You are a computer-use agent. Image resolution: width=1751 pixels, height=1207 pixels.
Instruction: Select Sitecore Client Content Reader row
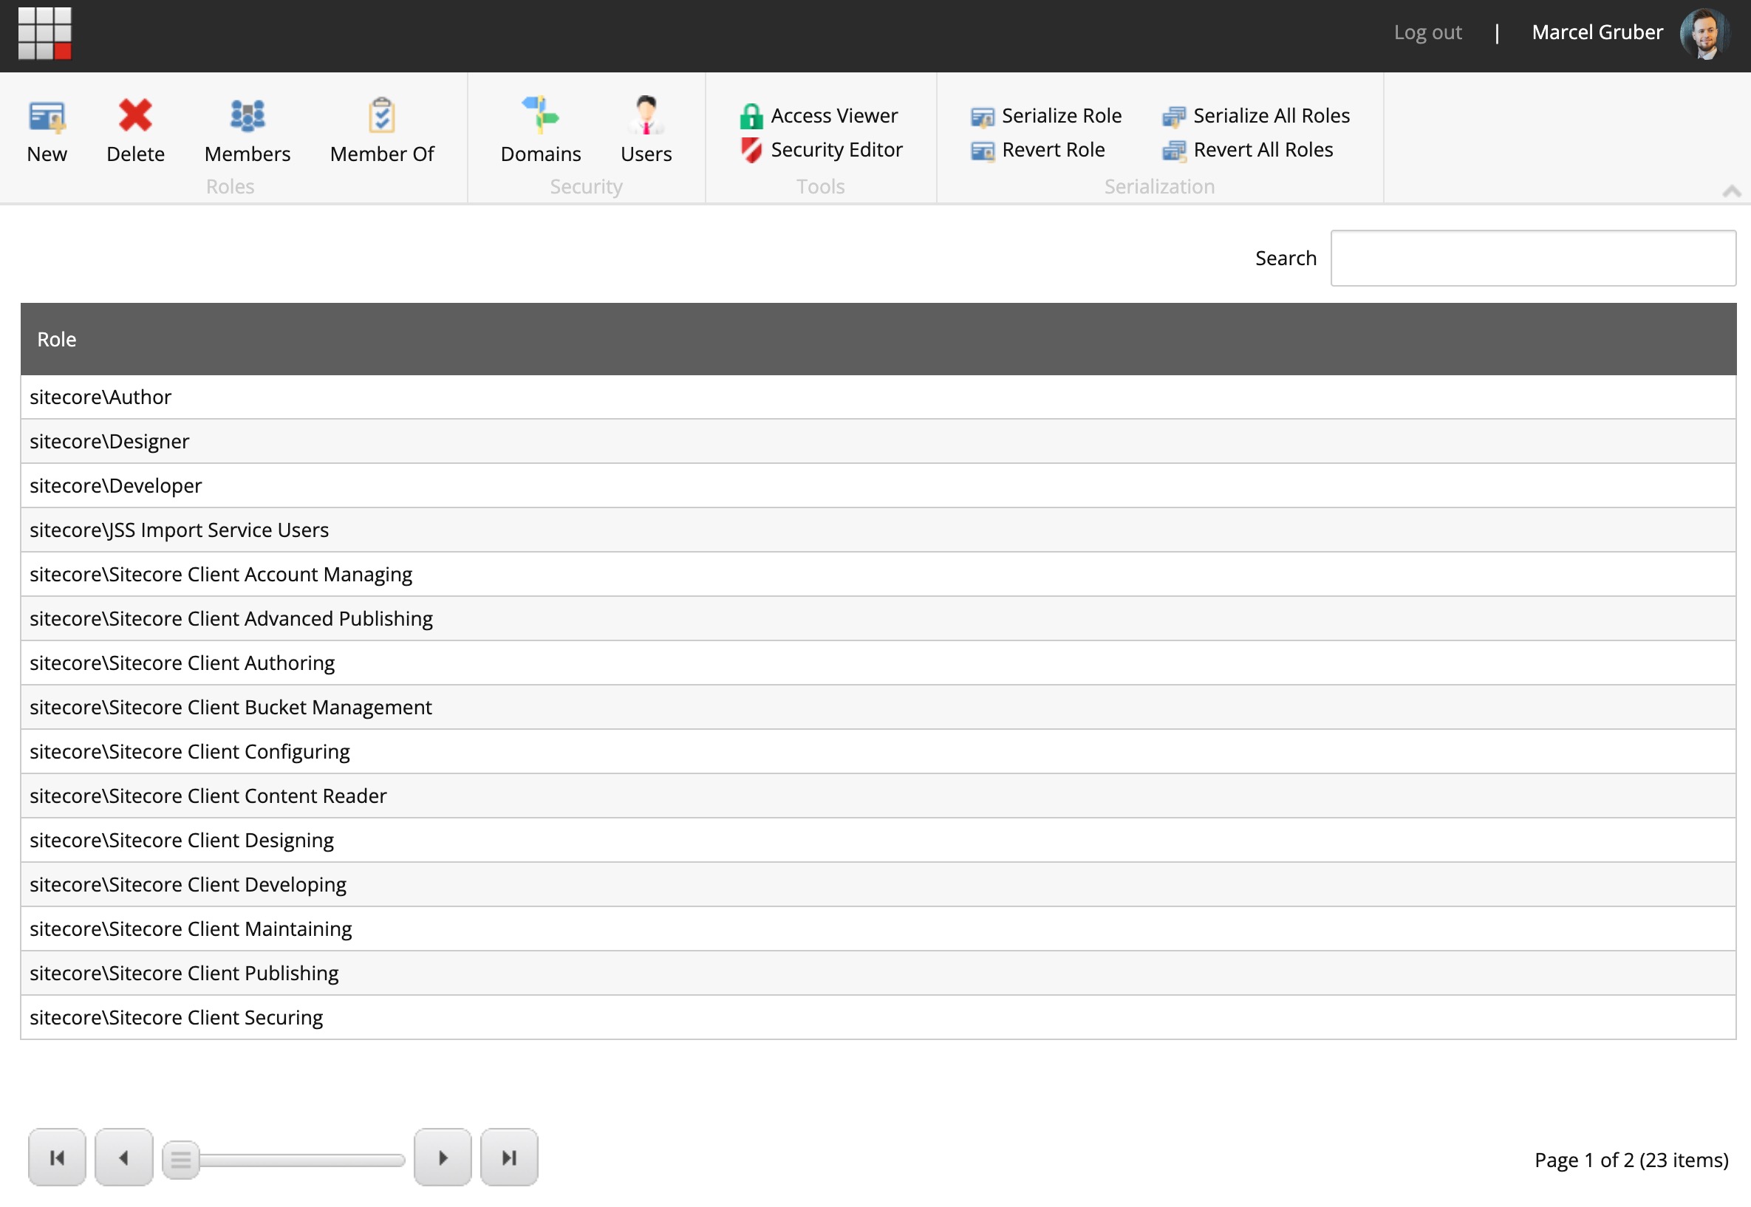tap(878, 796)
